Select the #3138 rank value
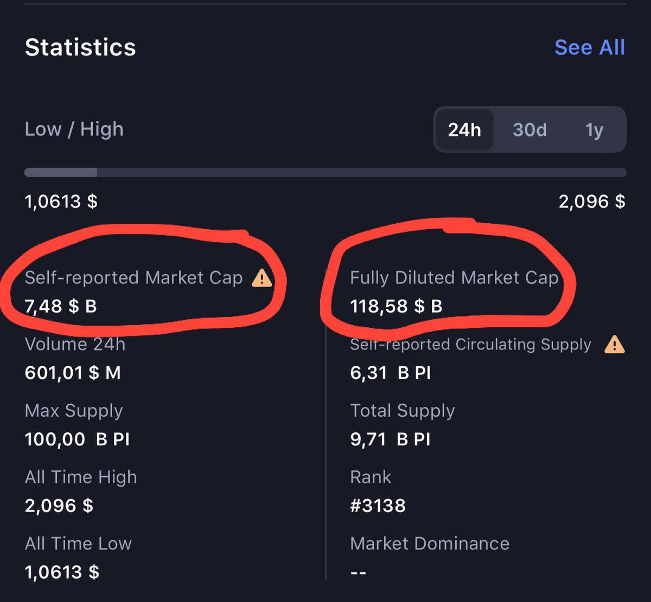651x602 pixels. point(378,506)
